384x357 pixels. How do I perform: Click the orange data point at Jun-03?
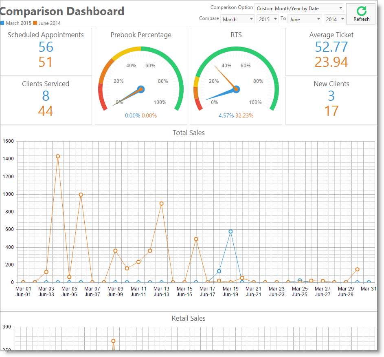tap(46, 272)
